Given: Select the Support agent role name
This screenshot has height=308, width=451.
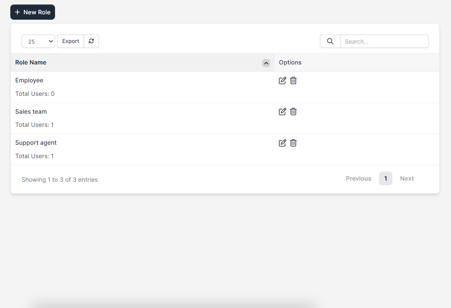Looking at the screenshot, I should [36, 143].
